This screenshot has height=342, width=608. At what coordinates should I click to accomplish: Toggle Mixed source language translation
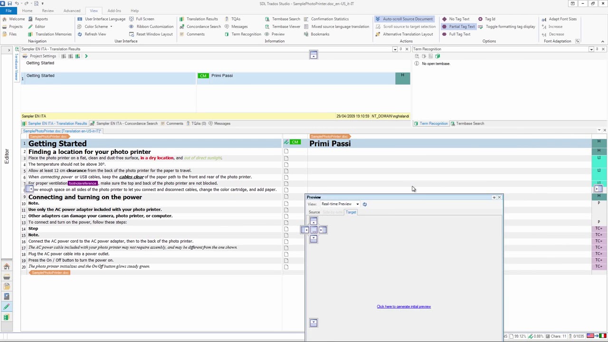click(x=336, y=27)
